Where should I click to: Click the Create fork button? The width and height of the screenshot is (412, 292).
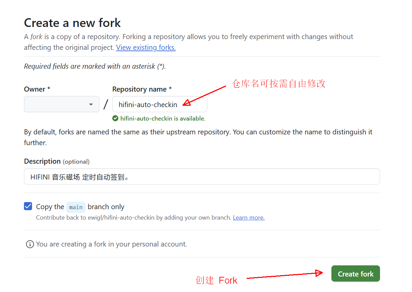355,274
